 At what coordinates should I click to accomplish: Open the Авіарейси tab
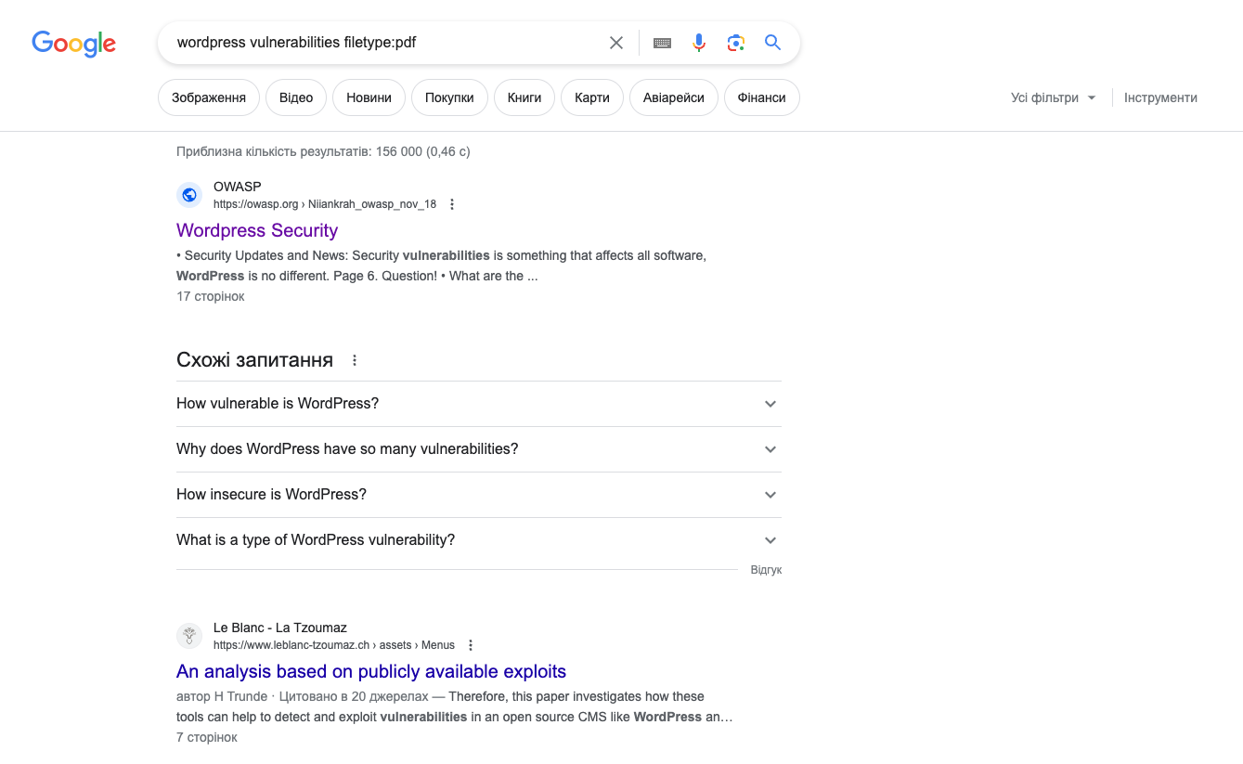674,97
